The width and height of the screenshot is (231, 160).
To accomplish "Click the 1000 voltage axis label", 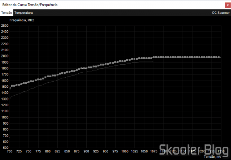I will 125,151.
